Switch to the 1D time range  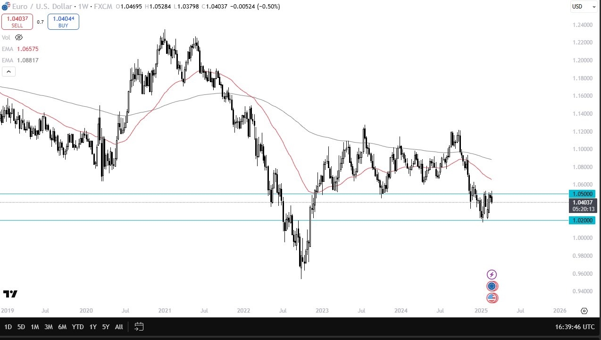coord(8,327)
